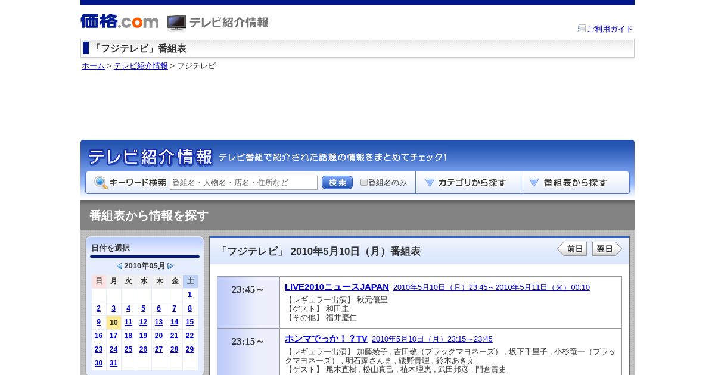Click the TV monitor テレビ紹介情報 header icon

(x=176, y=23)
